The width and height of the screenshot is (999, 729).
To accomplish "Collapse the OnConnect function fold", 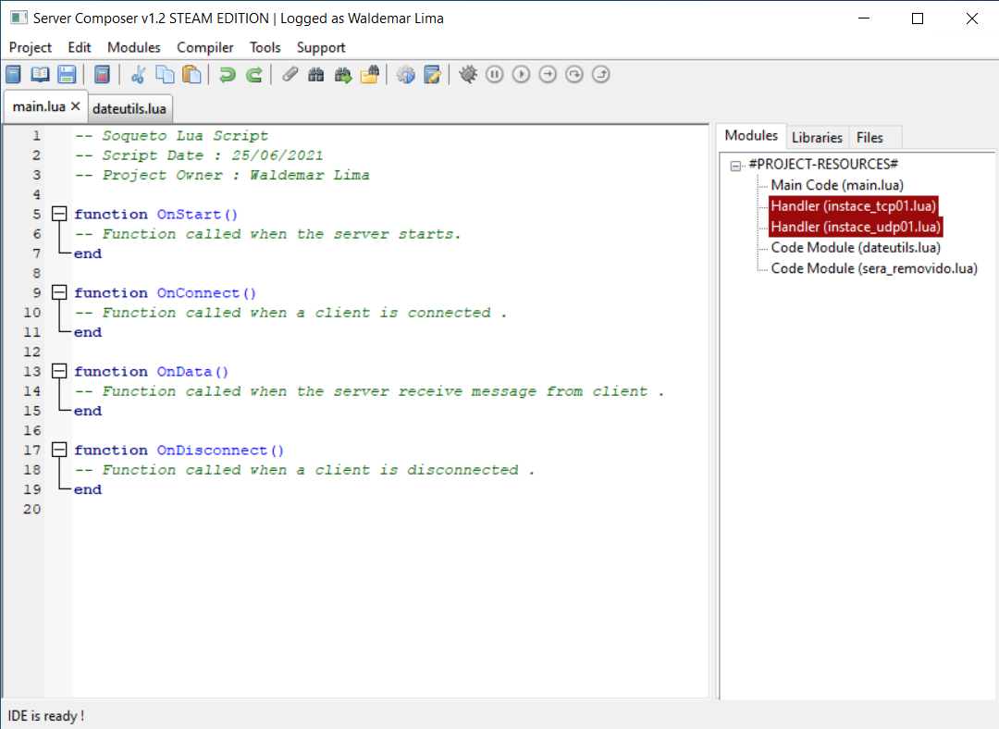I will (x=59, y=292).
